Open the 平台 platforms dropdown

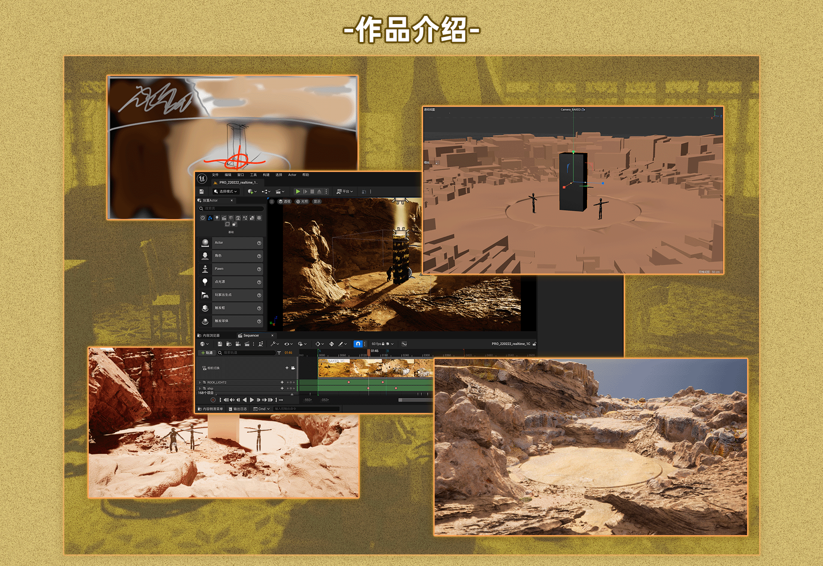(x=345, y=192)
